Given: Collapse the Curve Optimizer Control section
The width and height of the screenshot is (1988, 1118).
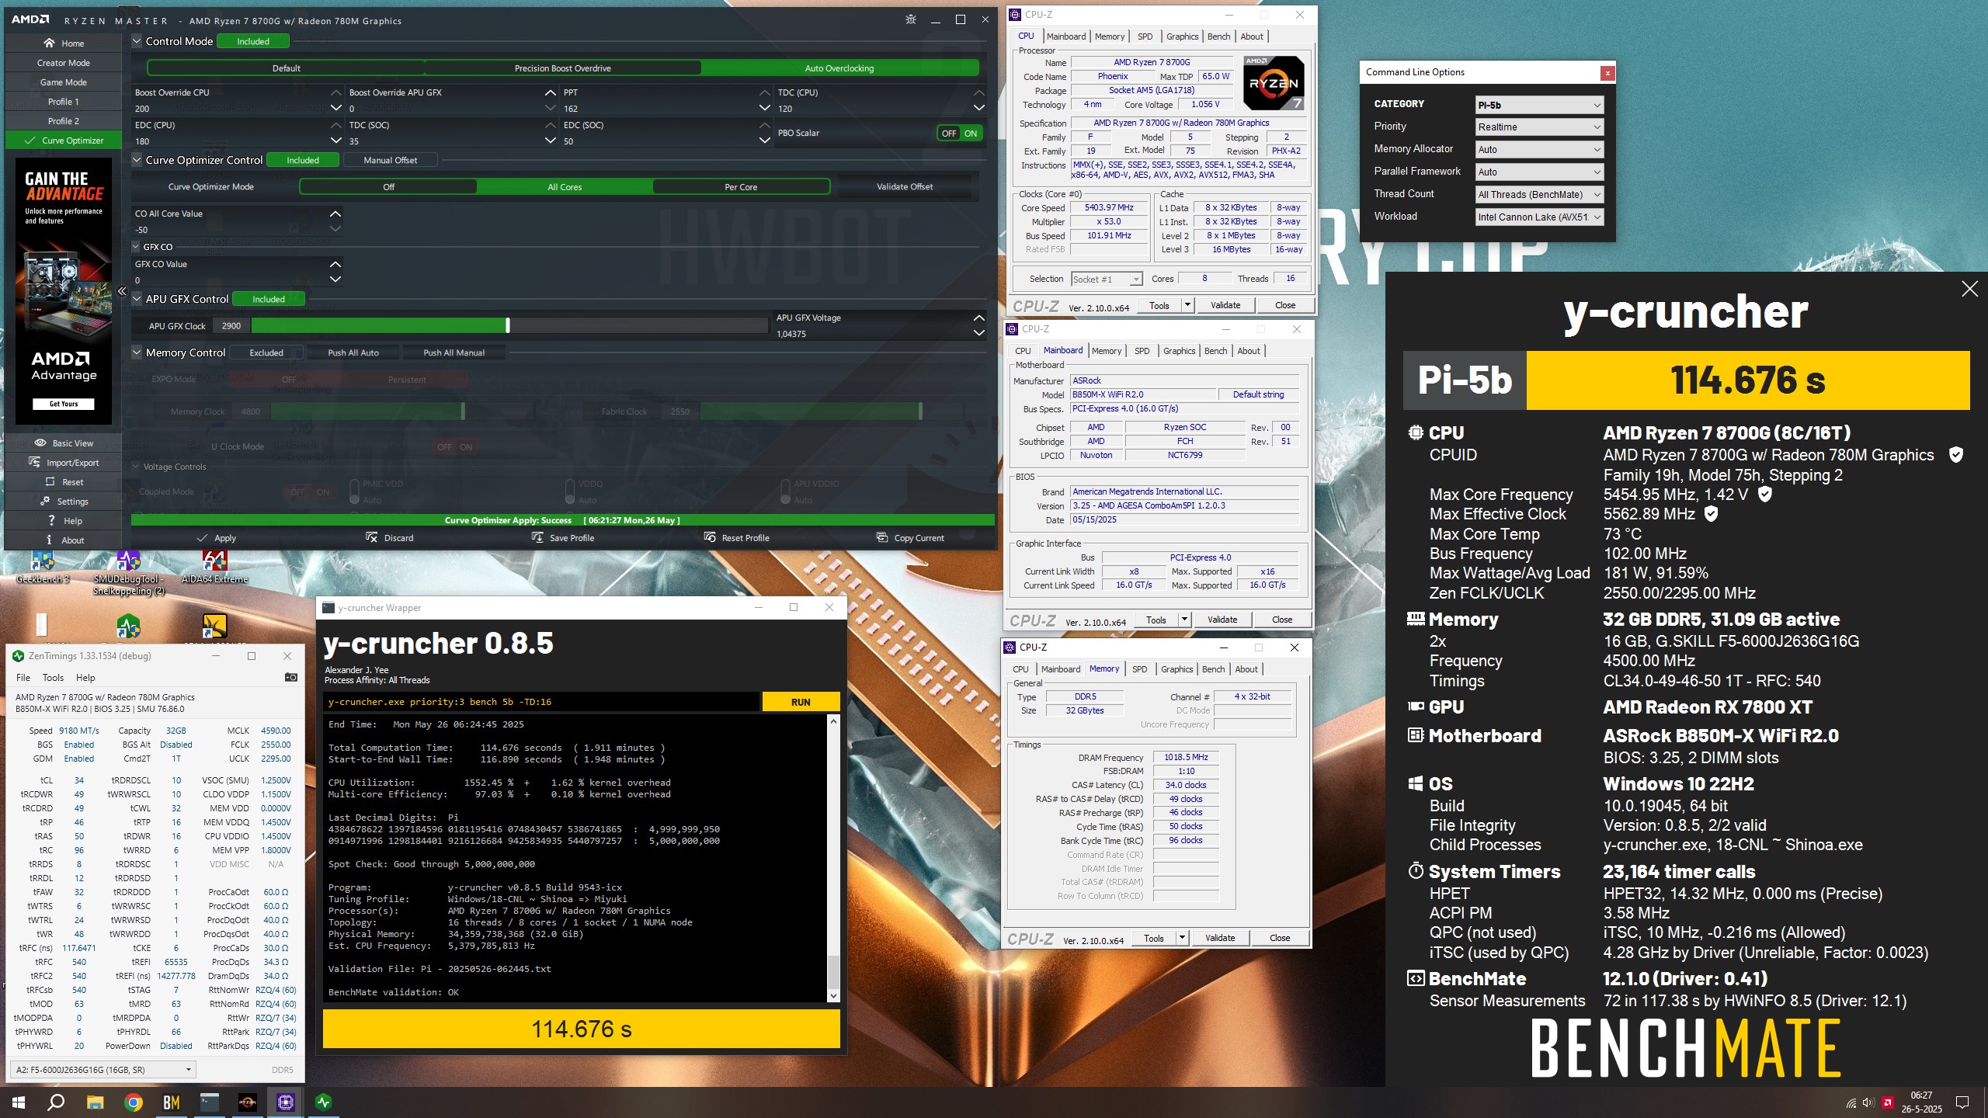Looking at the screenshot, I should [137, 161].
